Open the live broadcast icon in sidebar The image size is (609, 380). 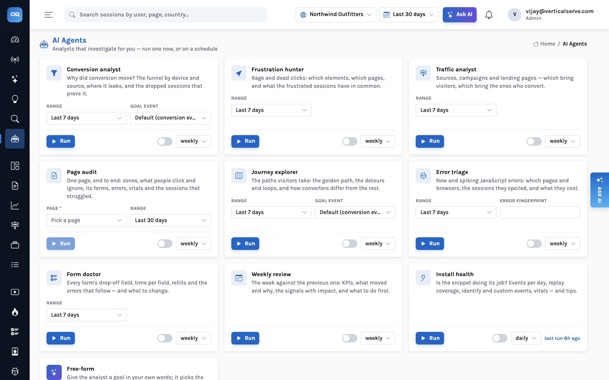(x=15, y=60)
